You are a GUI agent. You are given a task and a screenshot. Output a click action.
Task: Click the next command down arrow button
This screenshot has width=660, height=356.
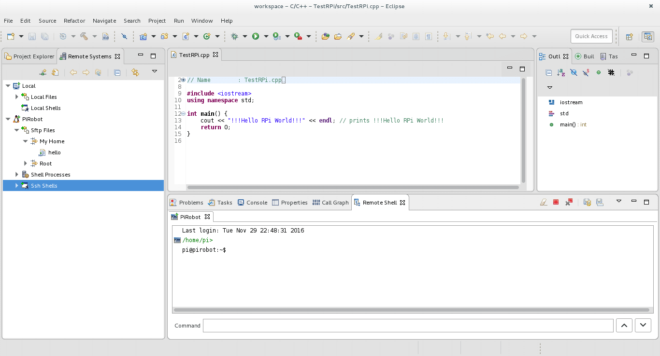click(x=643, y=326)
